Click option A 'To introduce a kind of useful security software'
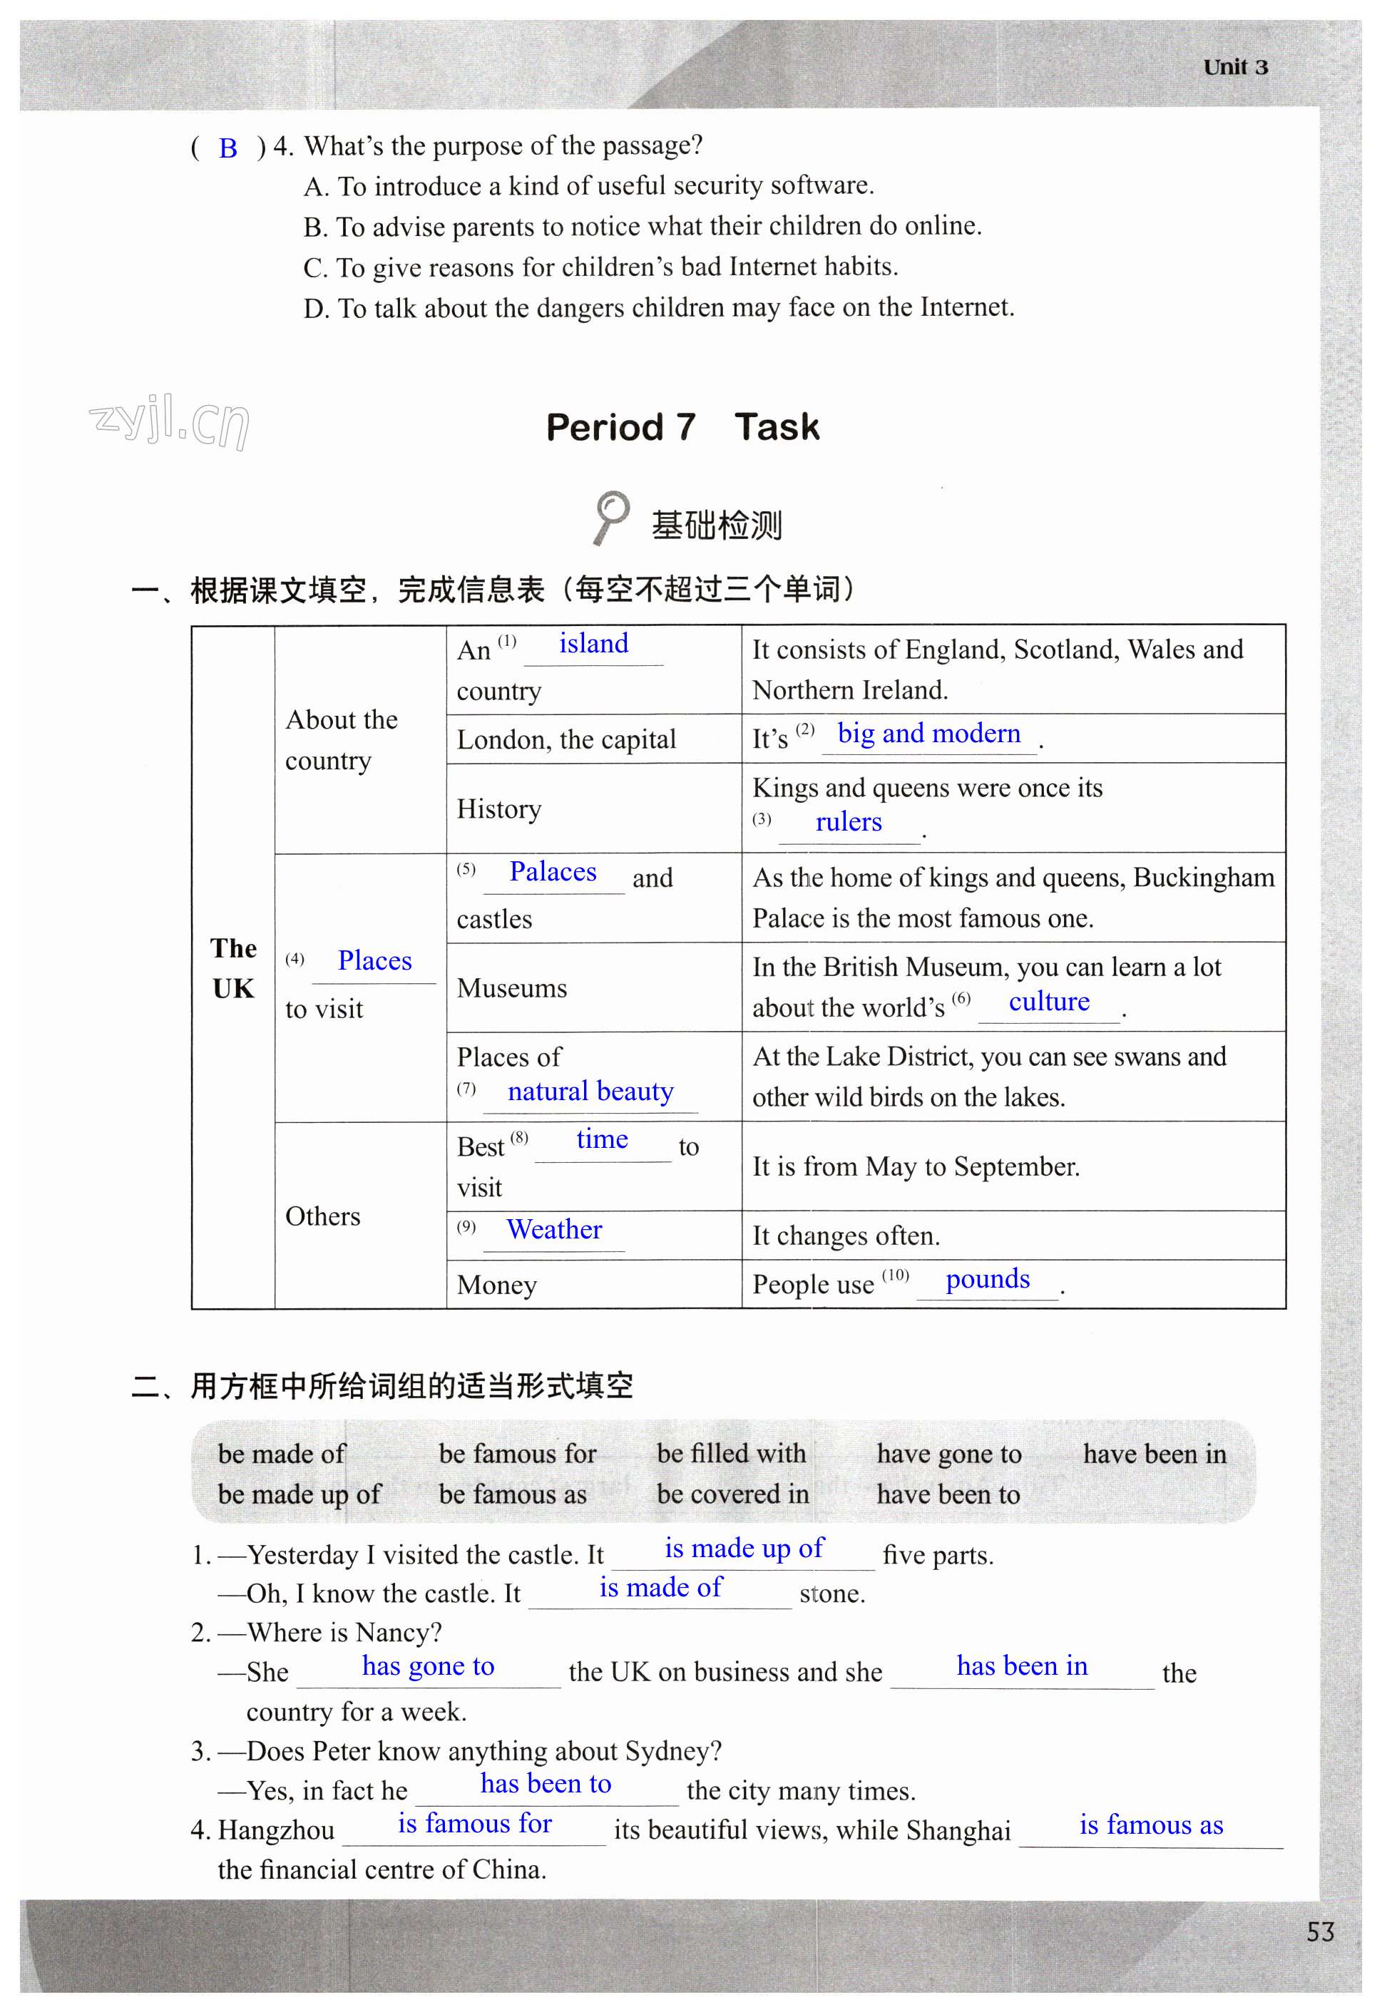The height and width of the screenshot is (2012, 1382). 589,185
